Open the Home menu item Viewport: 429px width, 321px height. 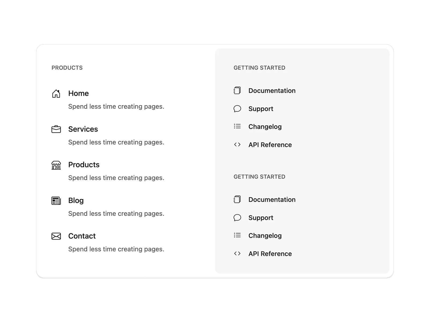[x=79, y=93]
